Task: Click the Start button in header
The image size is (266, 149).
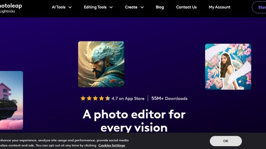Action: [259, 7]
